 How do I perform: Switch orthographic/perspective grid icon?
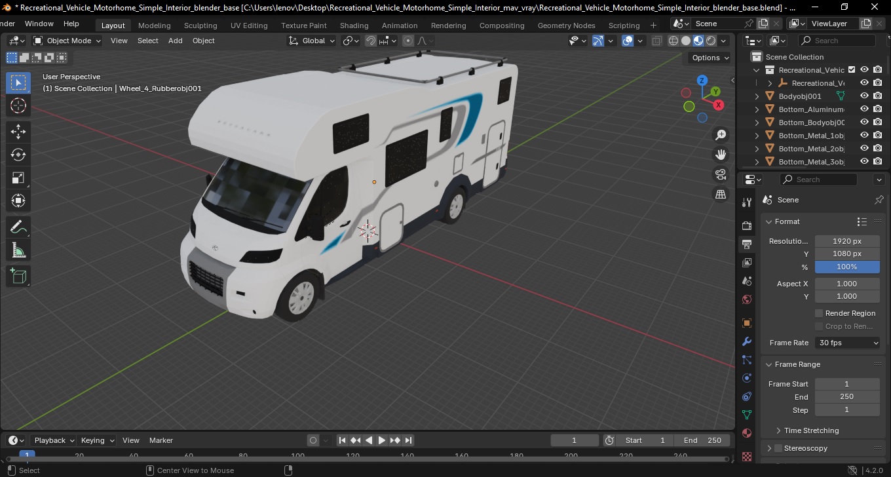coord(721,194)
